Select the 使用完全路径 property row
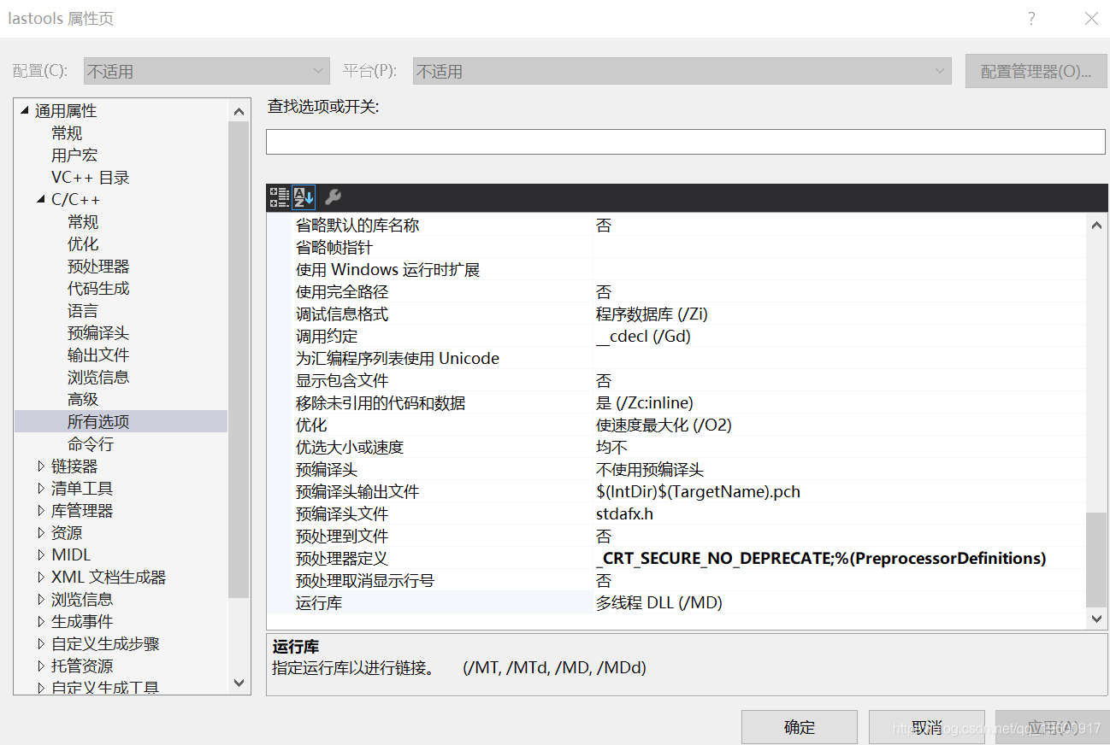1110x745 pixels. point(688,291)
